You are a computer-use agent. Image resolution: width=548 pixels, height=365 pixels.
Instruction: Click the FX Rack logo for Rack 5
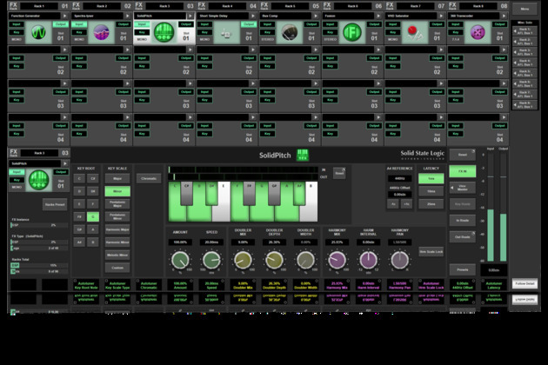[x=264, y=5]
